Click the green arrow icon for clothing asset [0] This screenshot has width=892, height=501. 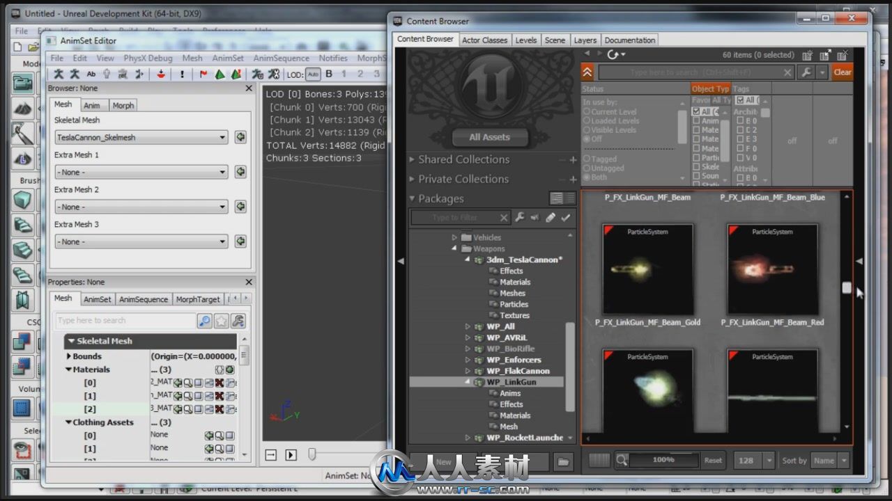click(208, 436)
